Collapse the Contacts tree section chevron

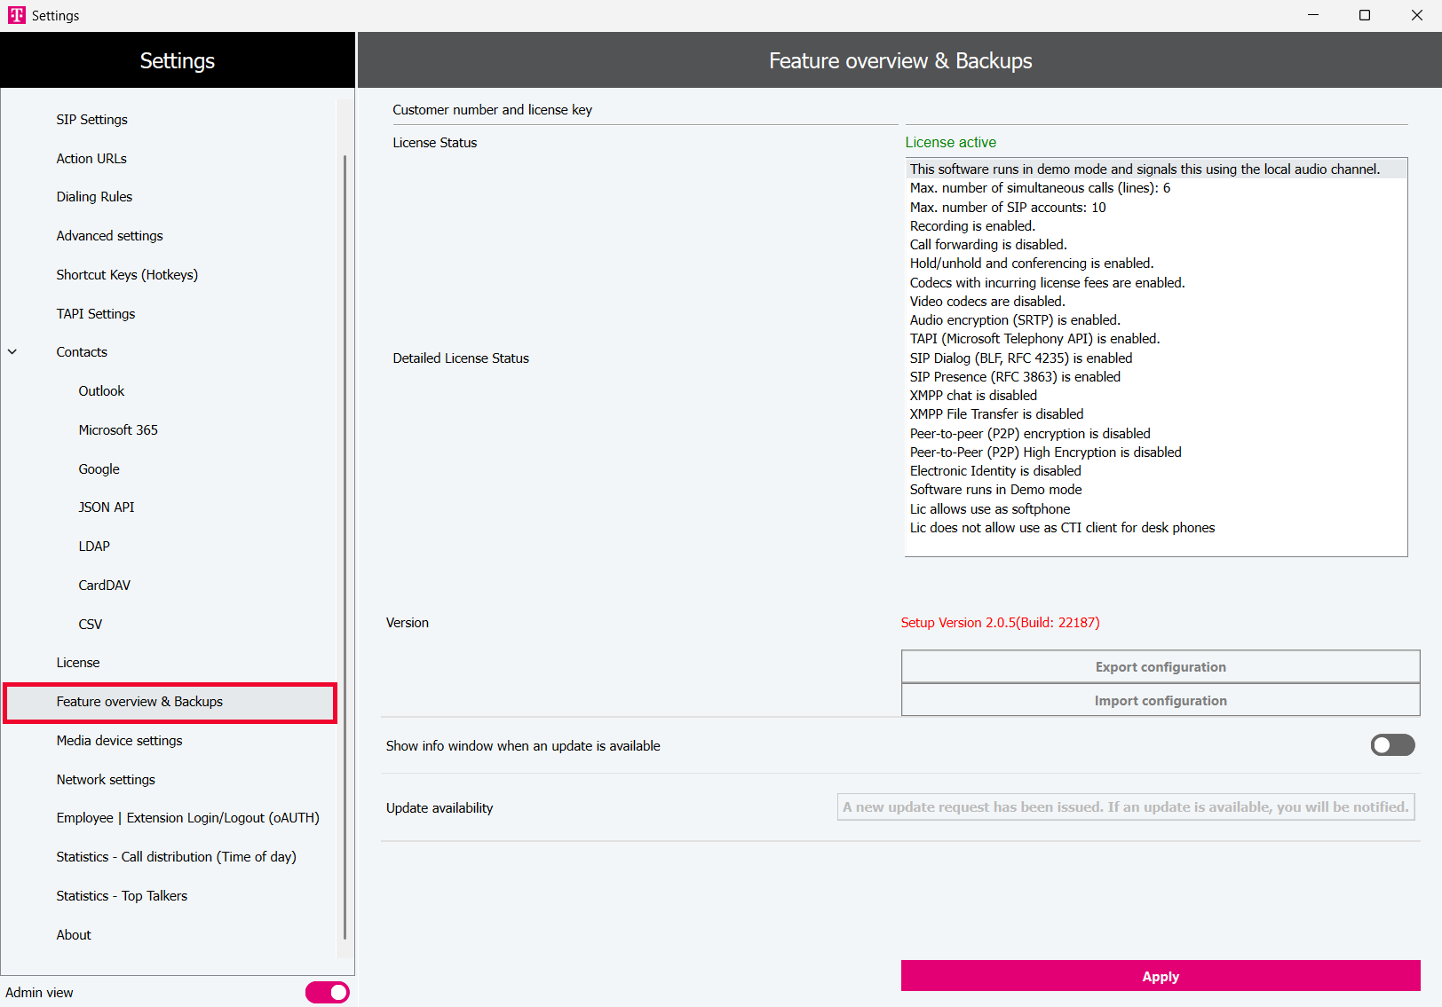tap(12, 352)
